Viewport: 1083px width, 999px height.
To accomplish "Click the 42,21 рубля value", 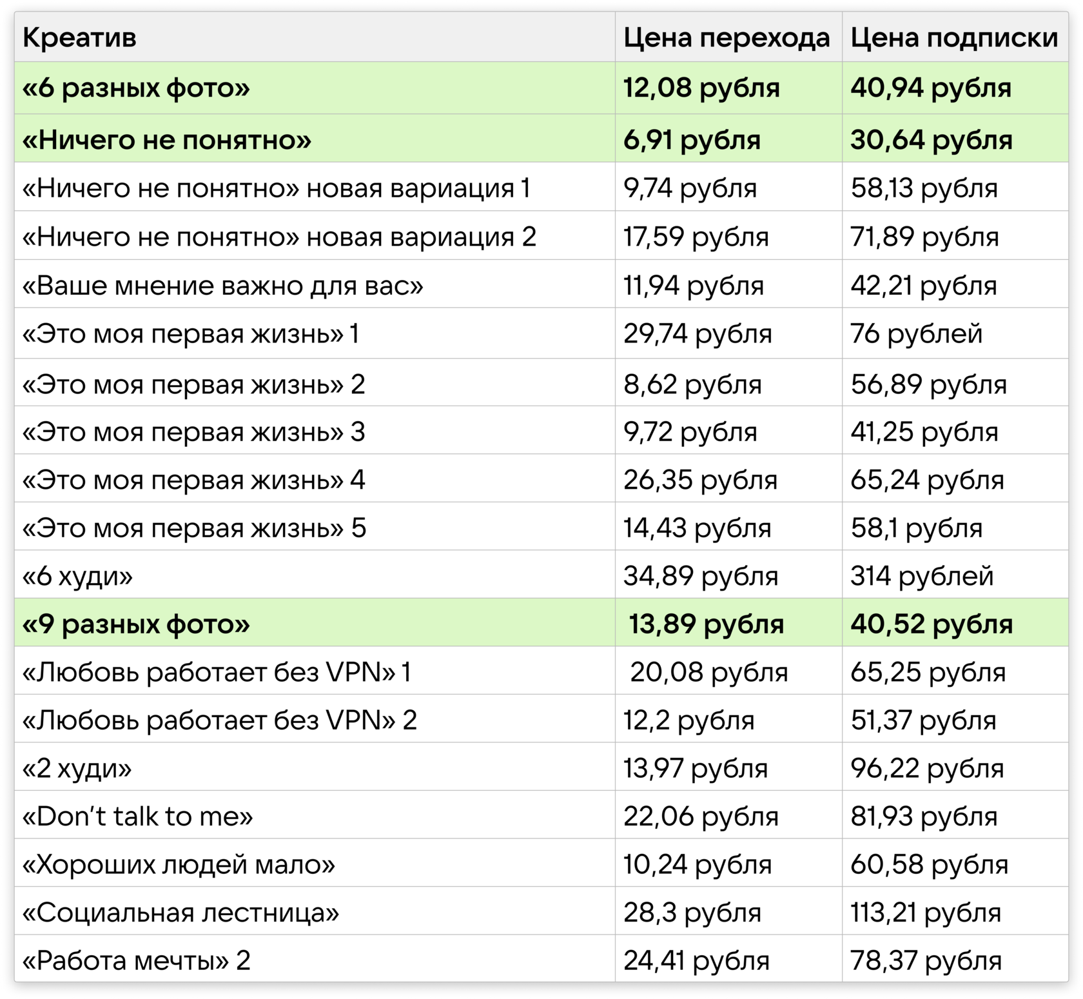I will 924,285.
